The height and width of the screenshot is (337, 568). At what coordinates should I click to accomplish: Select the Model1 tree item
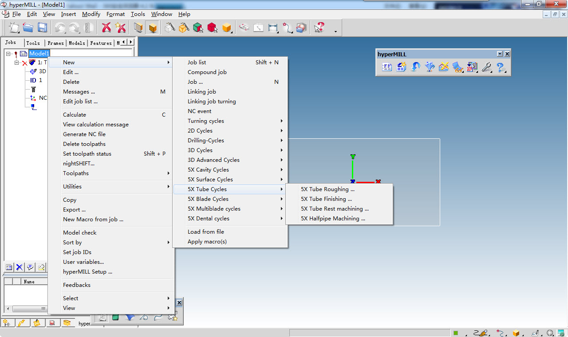click(39, 54)
